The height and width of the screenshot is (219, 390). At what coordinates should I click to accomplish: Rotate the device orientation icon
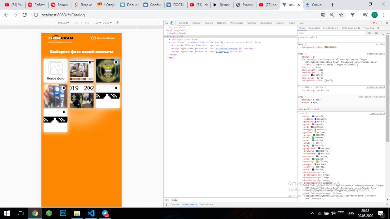(x=117, y=23)
